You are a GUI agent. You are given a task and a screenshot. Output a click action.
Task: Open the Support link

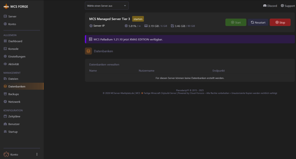[288, 6]
